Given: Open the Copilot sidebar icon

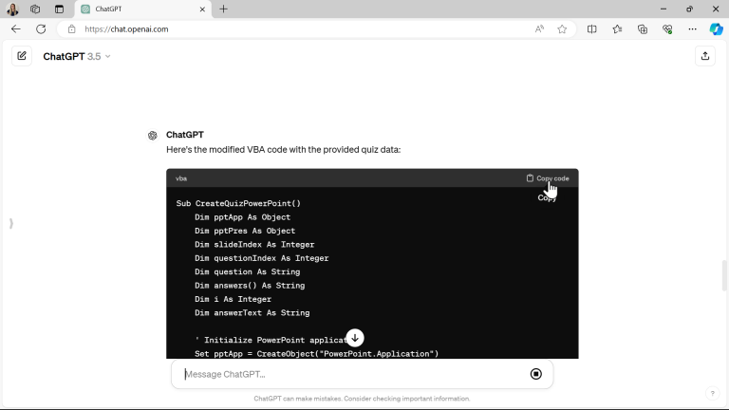Looking at the screenshot, I should [x=716, y=28].
